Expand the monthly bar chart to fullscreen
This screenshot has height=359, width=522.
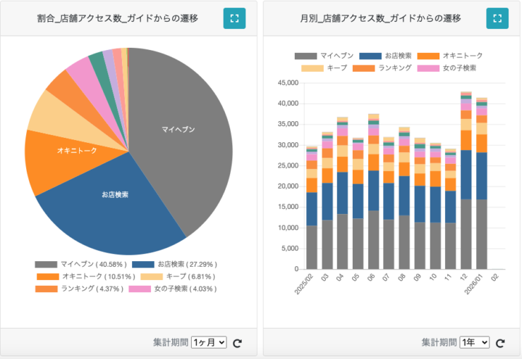(497, 18)
